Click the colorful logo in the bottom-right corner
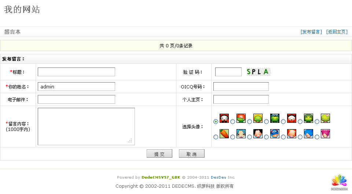 point(339,180)
